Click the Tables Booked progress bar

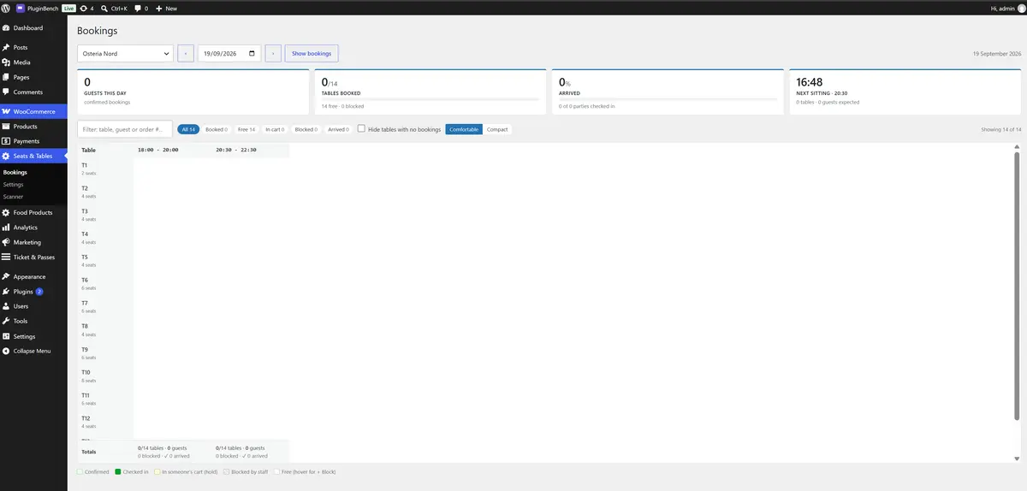coord(430,100)
